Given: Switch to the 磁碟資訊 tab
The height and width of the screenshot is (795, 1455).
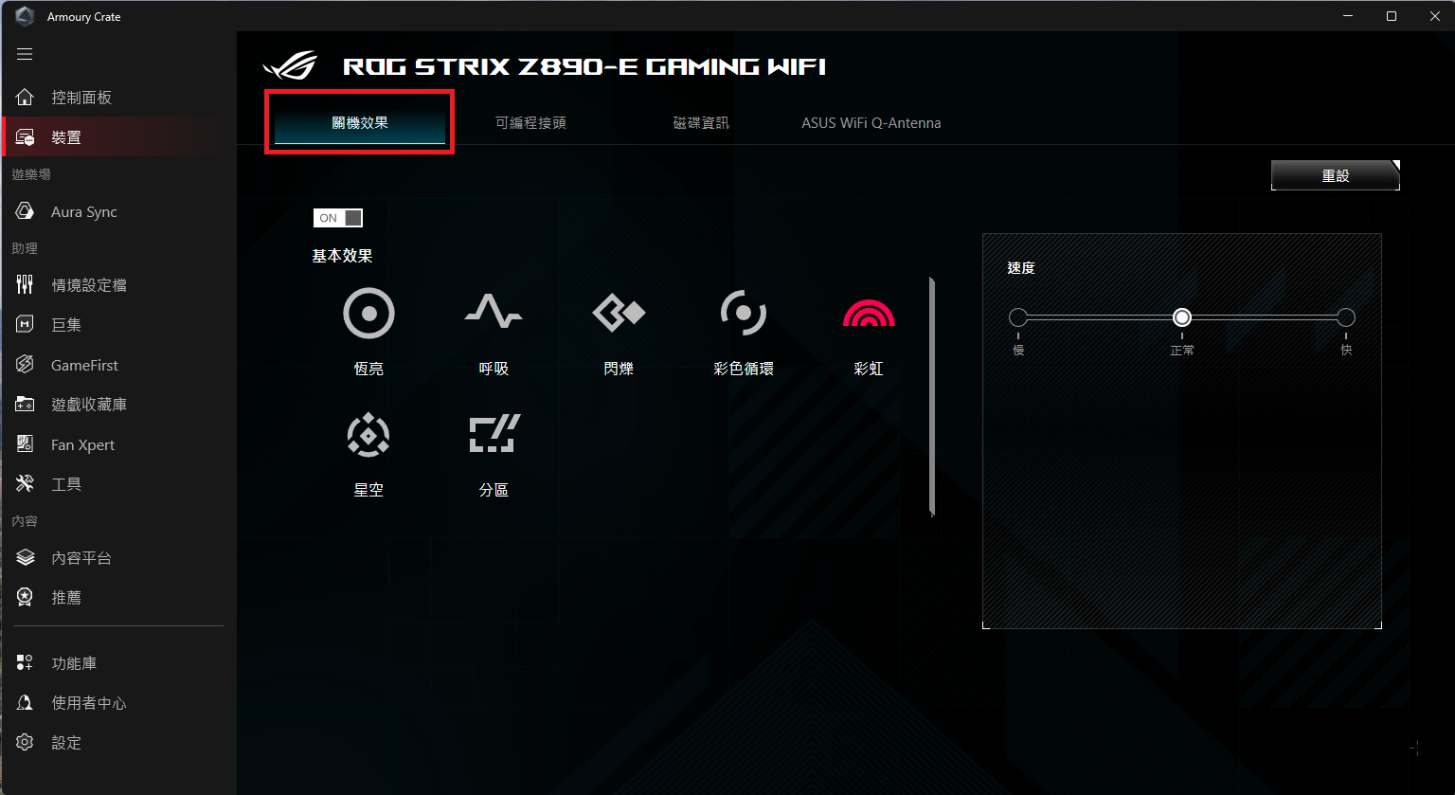Looking at the screenshot, I should click(701, 123).
